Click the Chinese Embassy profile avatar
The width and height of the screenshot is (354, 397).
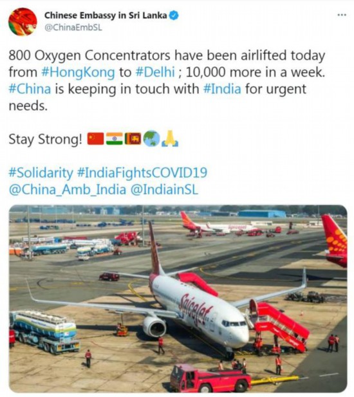[23, 22]
